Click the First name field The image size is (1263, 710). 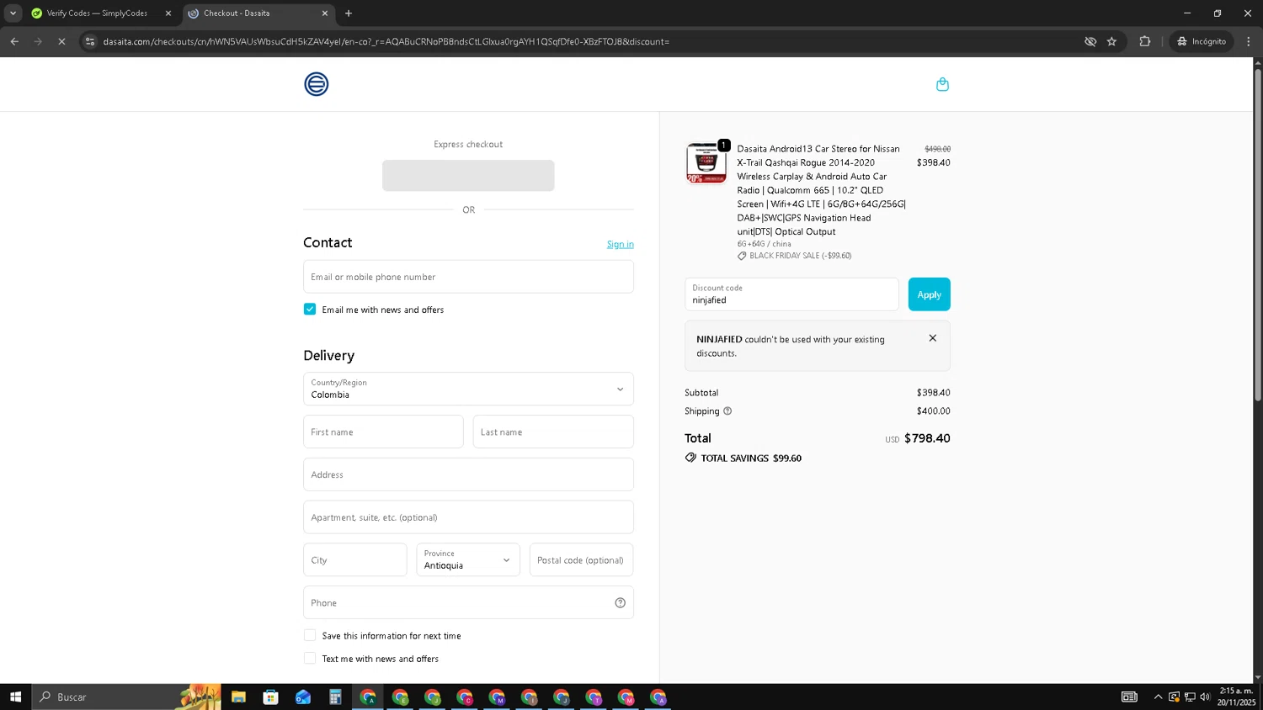(x=383, y=432)
